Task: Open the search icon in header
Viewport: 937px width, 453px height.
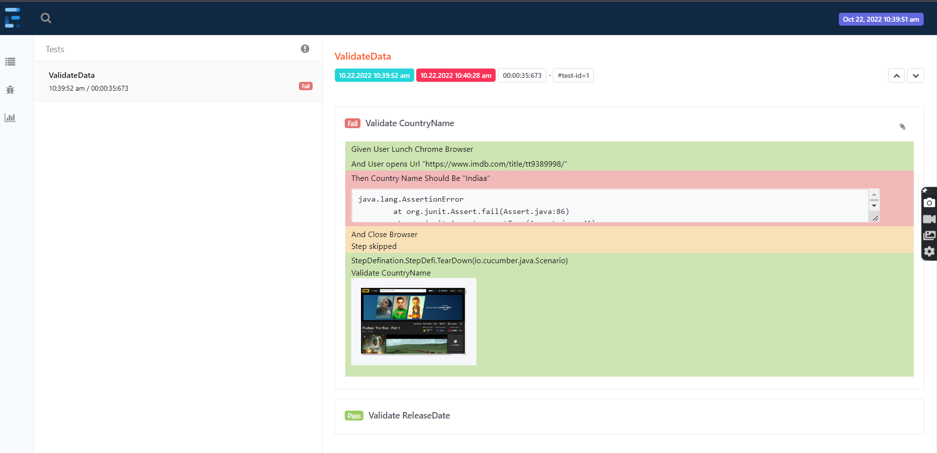Action: tap(46, 18)
